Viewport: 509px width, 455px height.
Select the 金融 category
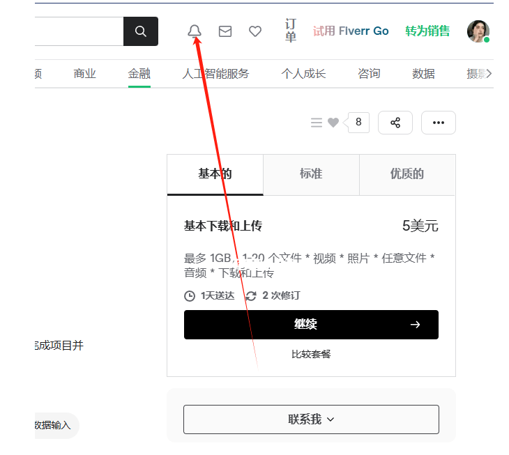139,74
